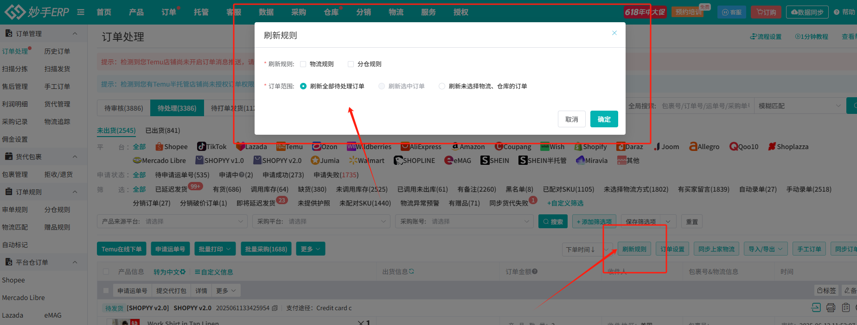The width and height of the screenshot is (857, 325).
Task: Click the 搜索 search button
Action: click(553, 222)
